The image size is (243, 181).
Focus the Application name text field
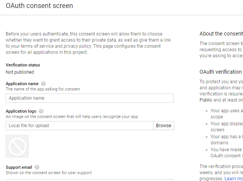90,98
